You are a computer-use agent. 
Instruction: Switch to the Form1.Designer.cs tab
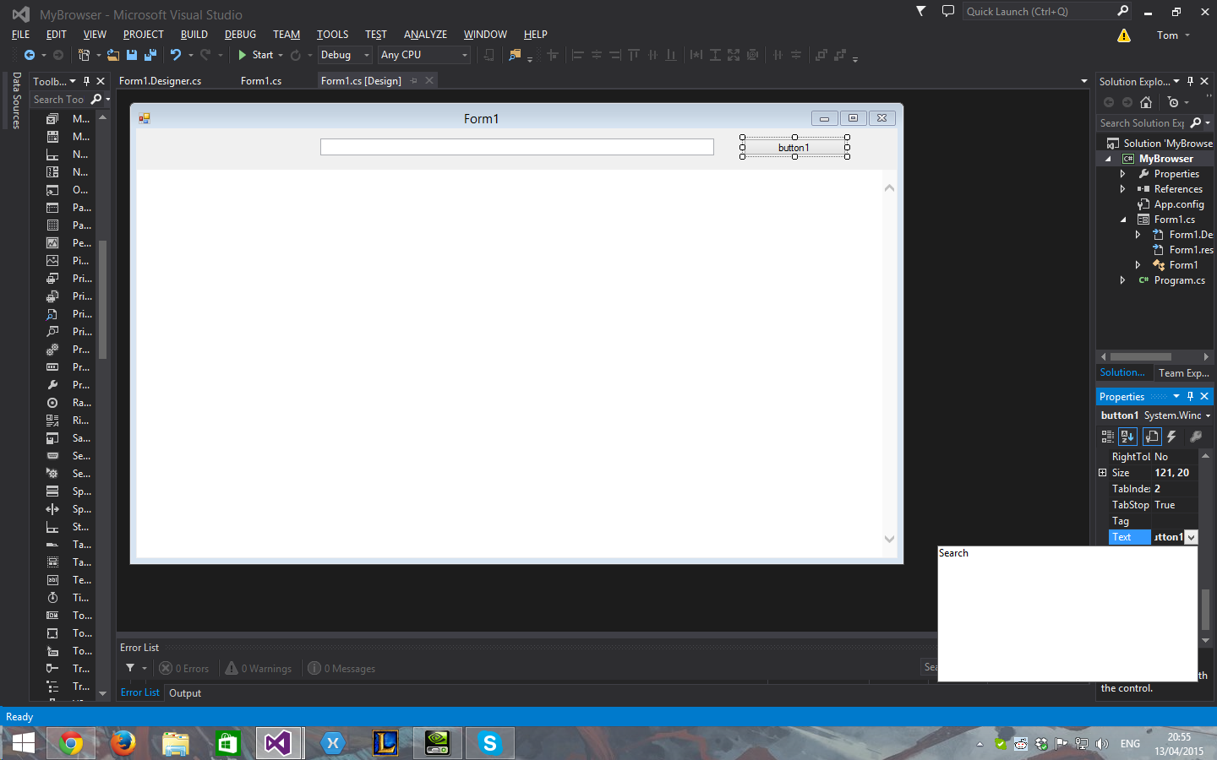[x=160, y=81]
